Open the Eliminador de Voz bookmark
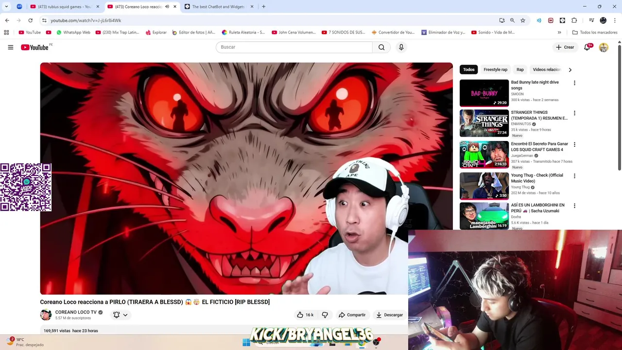622x350 pixels. point(443,33)
